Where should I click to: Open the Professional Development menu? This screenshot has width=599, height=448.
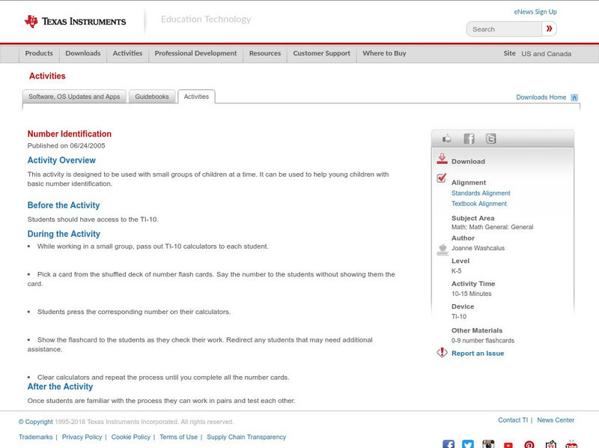[195, 53]
